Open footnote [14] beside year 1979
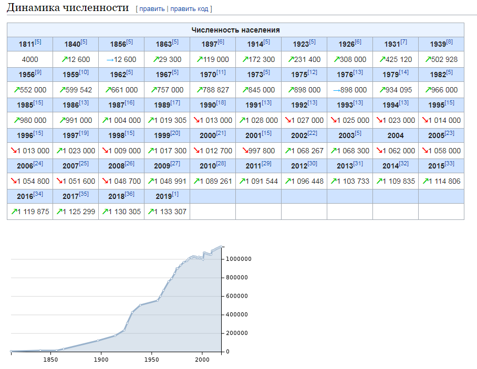The height and width of the screenshot is (369, 477). tap(403, 72)
